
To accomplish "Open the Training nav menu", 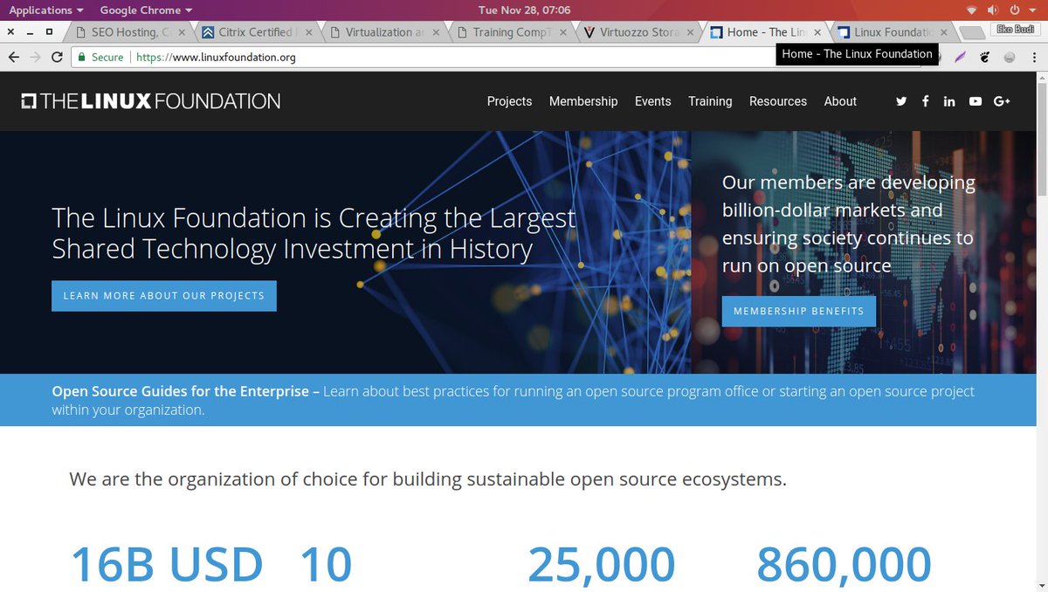I will [x=710, y=101].
